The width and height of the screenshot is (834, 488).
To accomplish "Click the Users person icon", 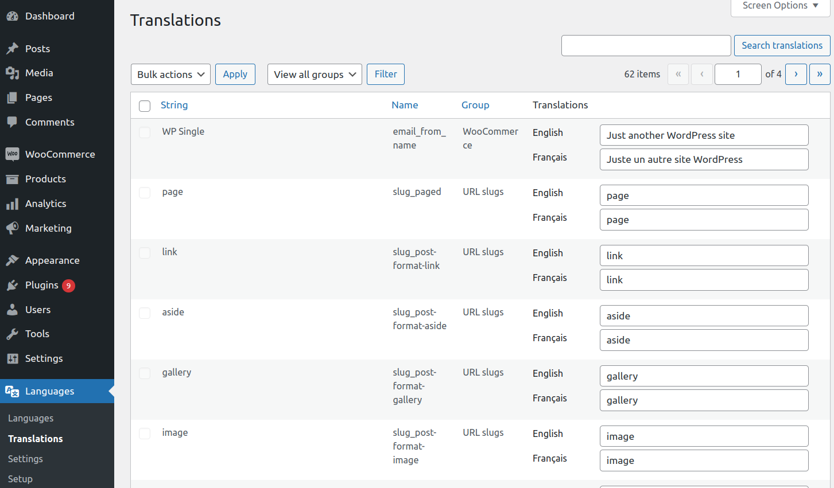I will [12, 310].
